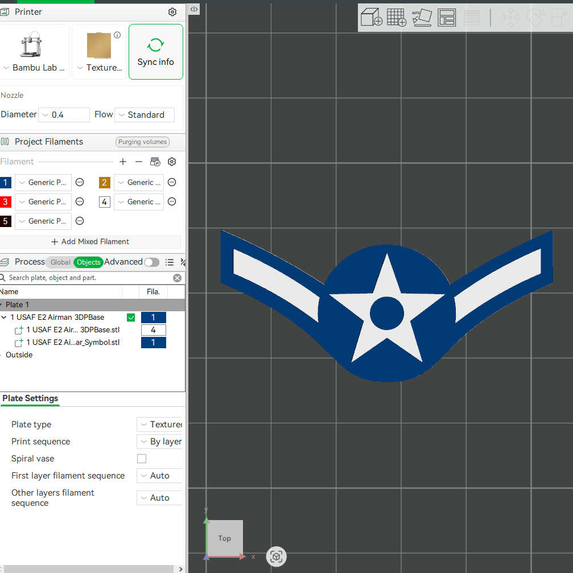The height and width of the screenshot is (573, 573).
Task: Enable the Spiral vase checkbox
Action: 142,459
